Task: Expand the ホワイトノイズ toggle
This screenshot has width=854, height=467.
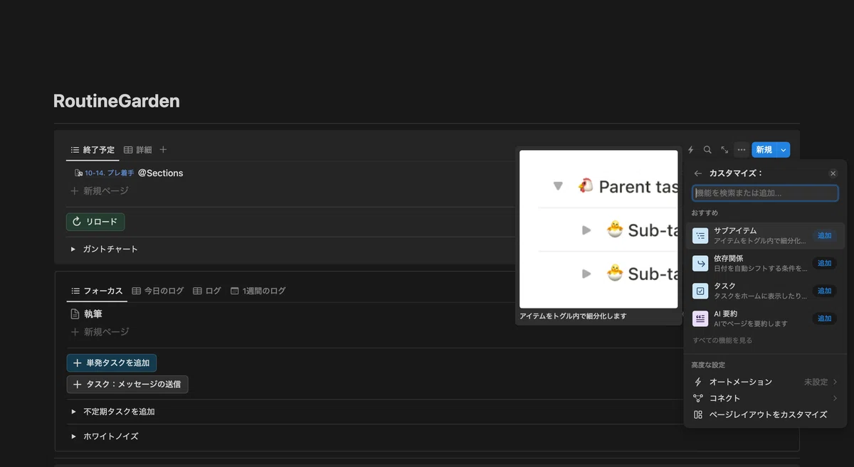Action: [73, 436]
